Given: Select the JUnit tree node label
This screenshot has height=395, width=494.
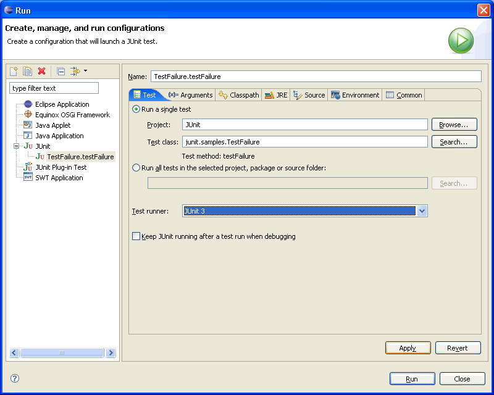Looking at the screenshot, I should tap(43, 146).
